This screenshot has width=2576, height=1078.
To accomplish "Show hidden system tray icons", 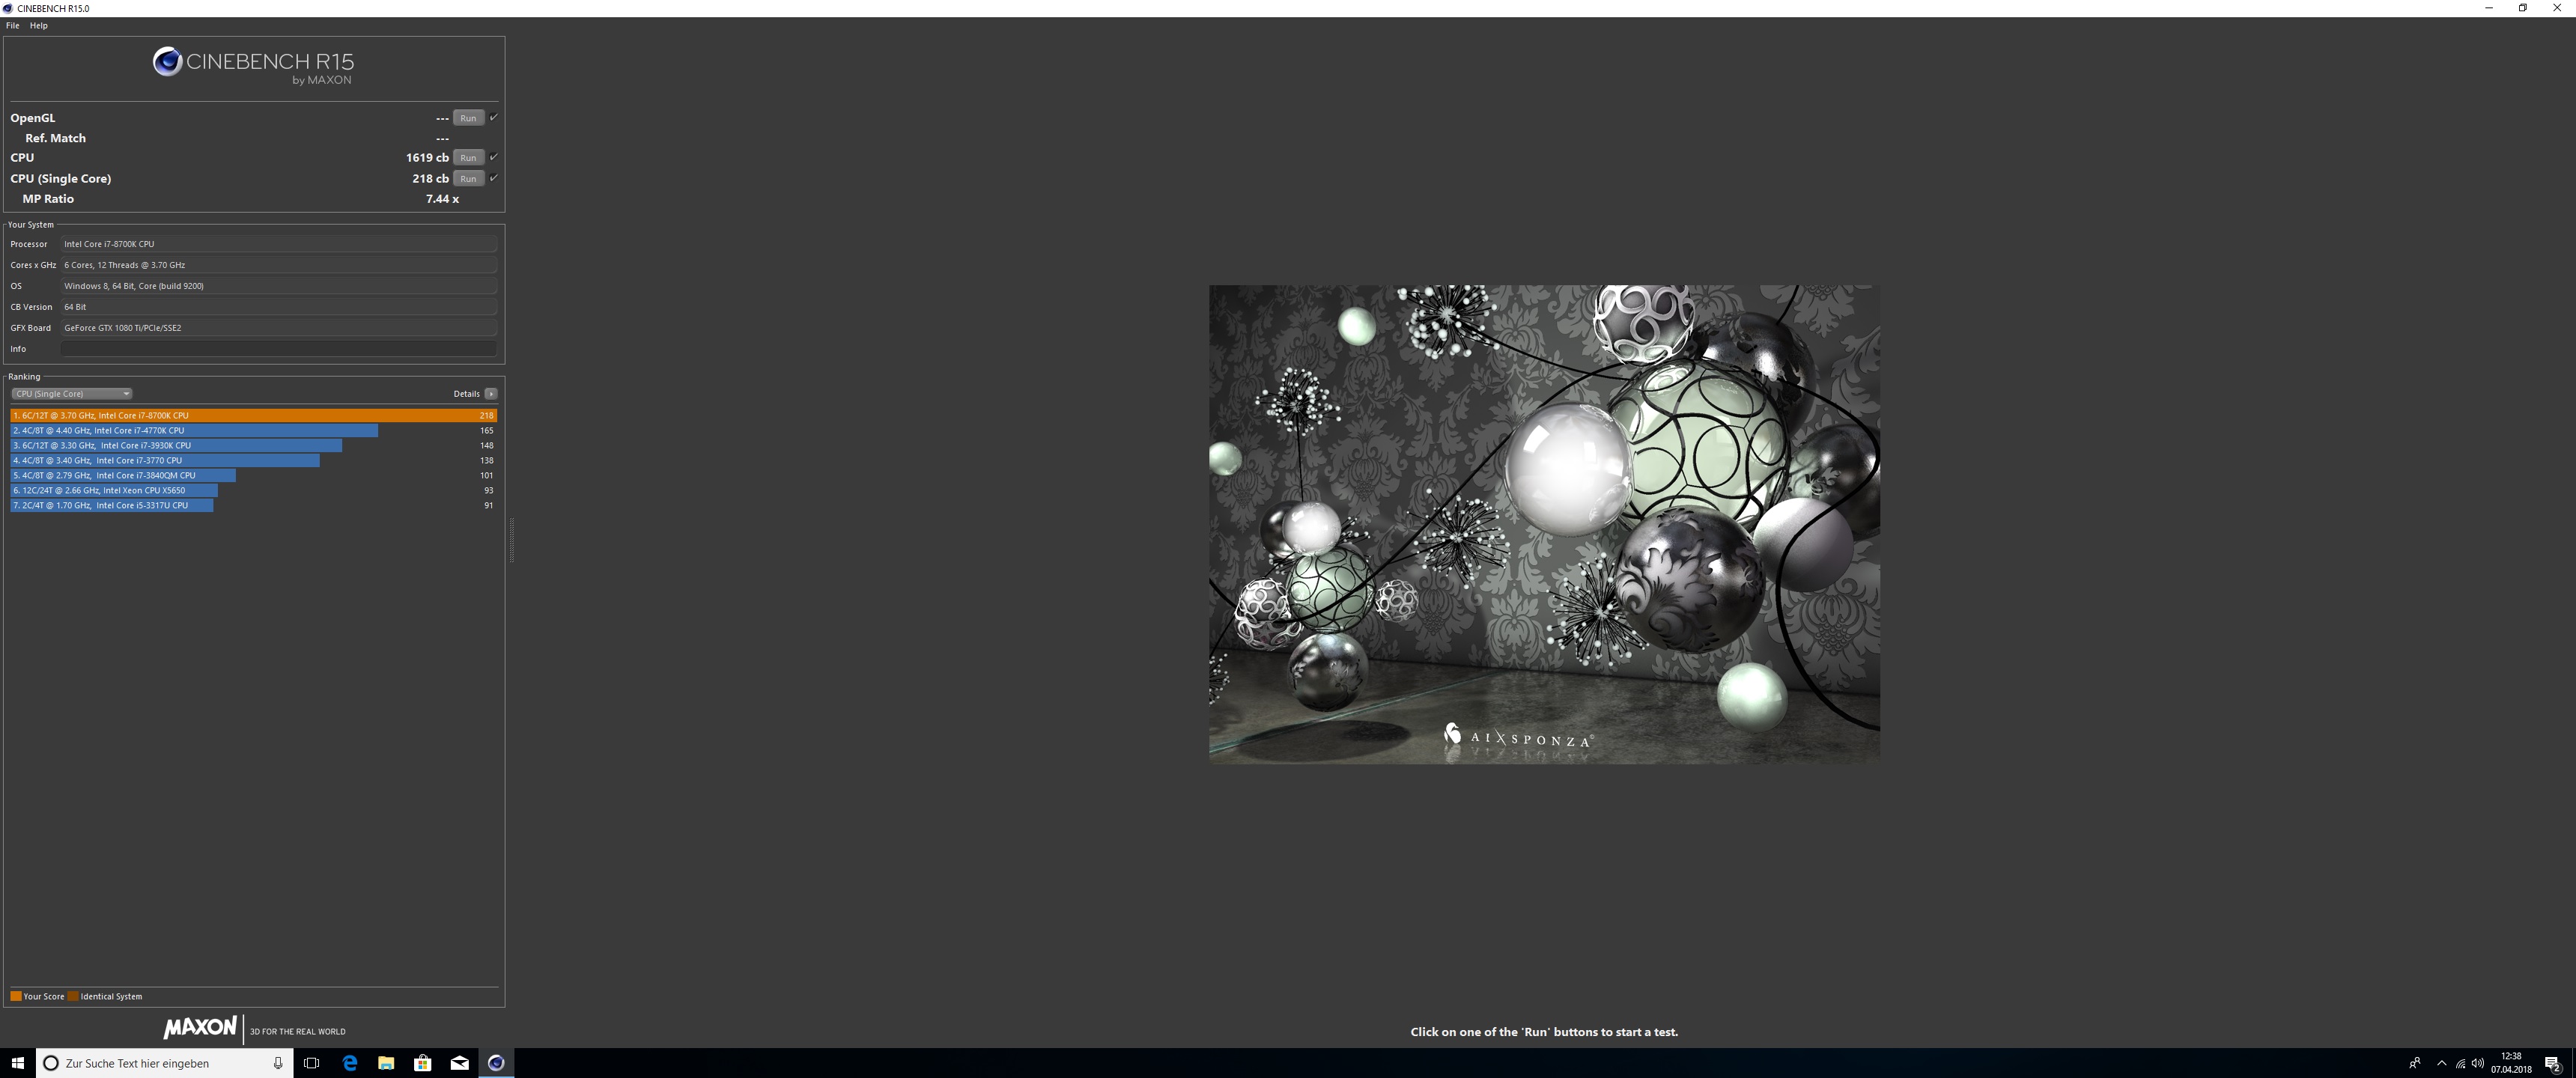I will [2441, 1062].
